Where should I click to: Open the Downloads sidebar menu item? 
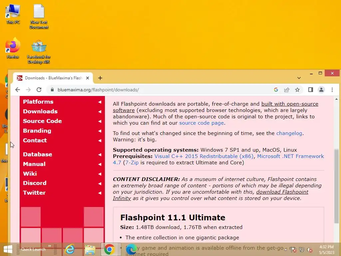[x=40, y=111]
